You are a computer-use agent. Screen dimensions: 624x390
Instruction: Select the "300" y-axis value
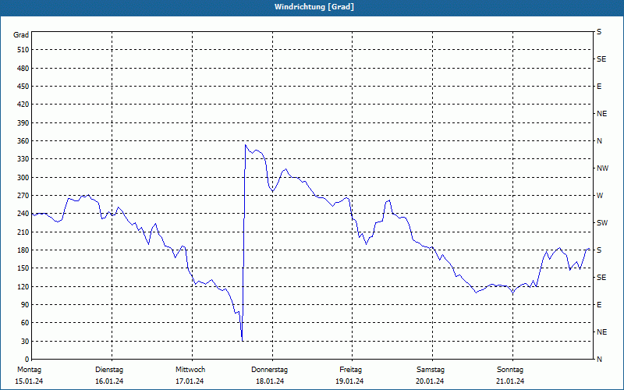(23, 178)
